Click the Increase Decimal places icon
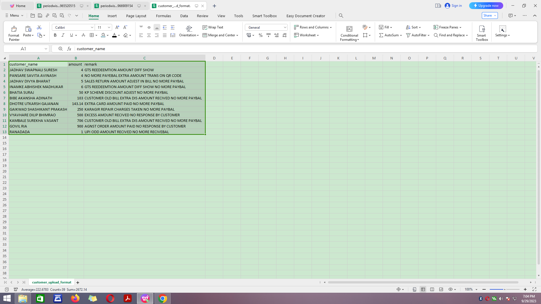The width and height of the screenshot is (541, 304). (276, 35)
